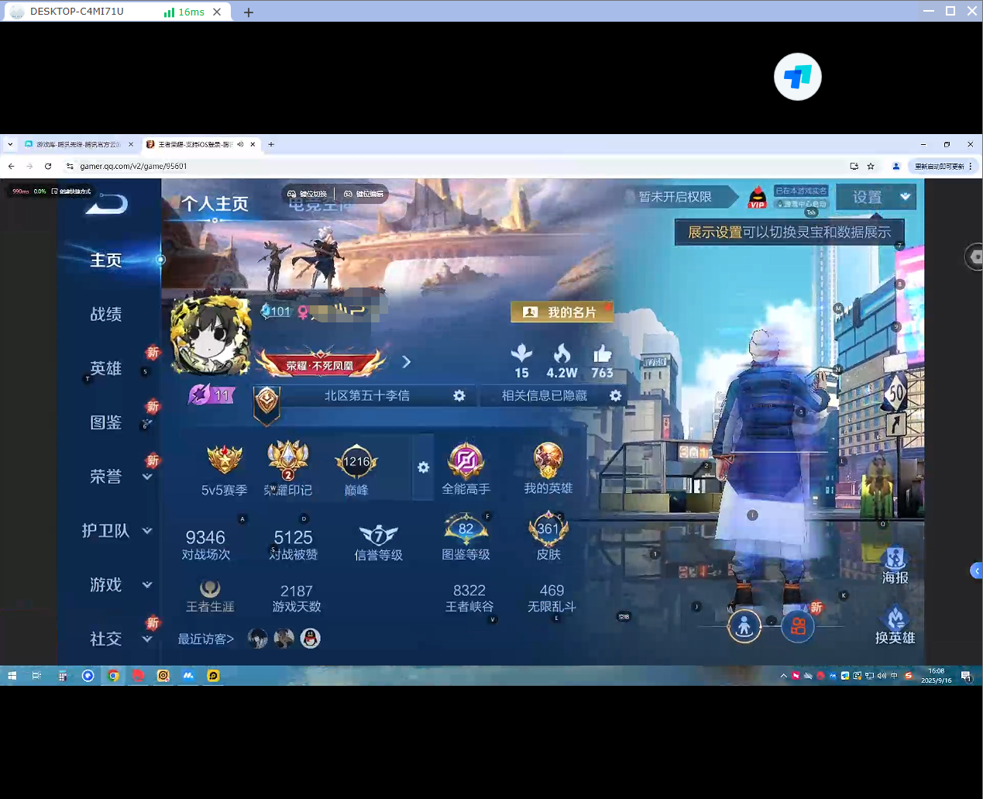This screenshot has width=983, height=799.
Task: Open 我的名片 card button
Action: pyautogui.click(x=562, y=312)
